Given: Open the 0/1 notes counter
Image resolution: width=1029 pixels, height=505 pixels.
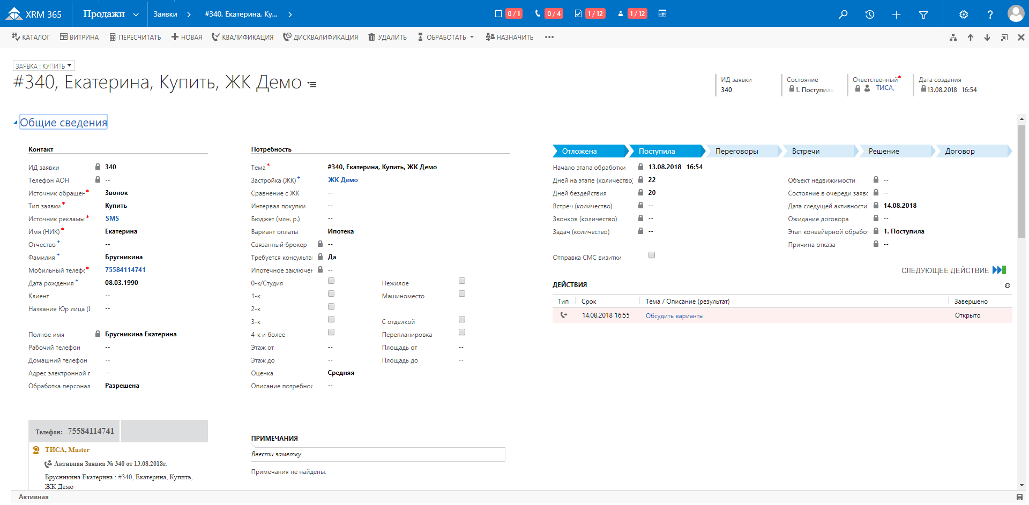Looking at the screenshot, I should coord(509,13).
